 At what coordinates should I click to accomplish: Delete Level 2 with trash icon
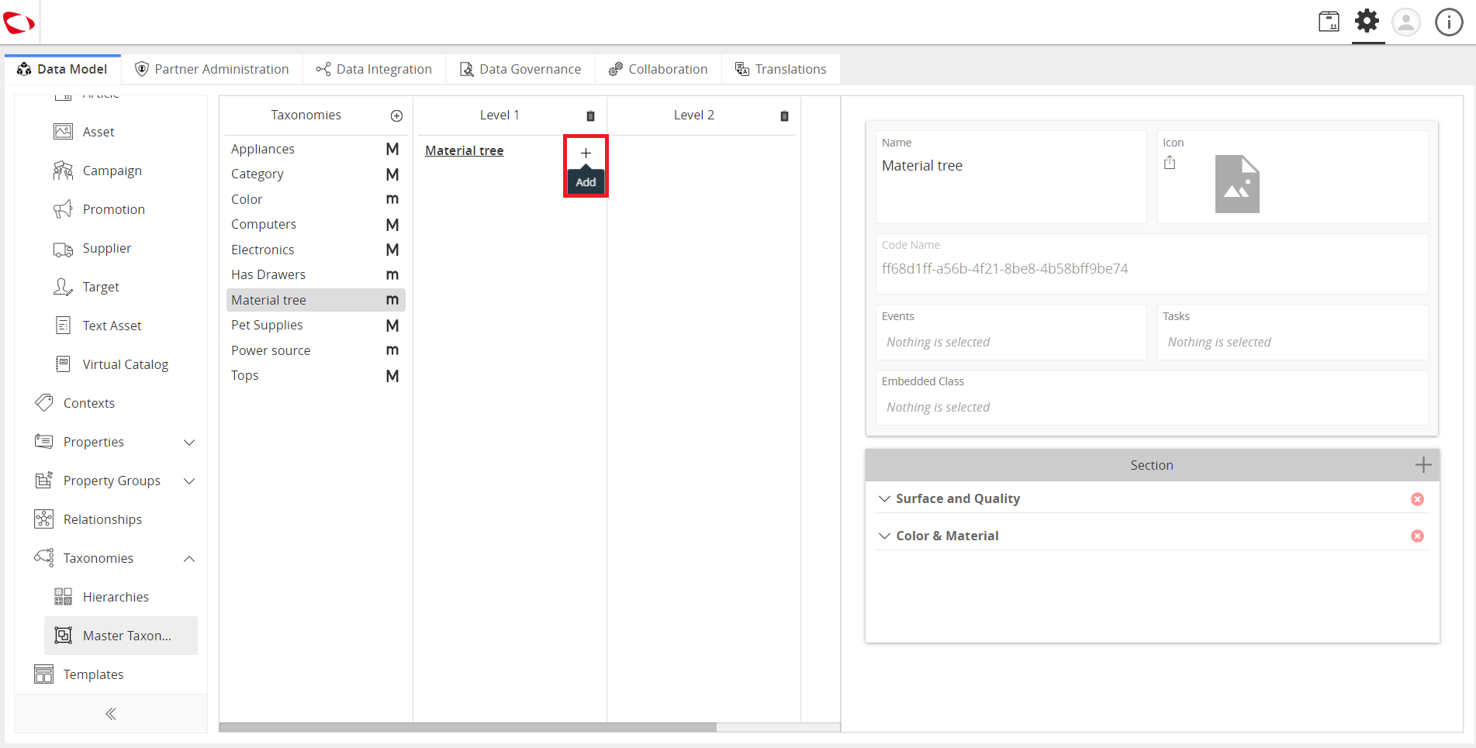point(784,115)
